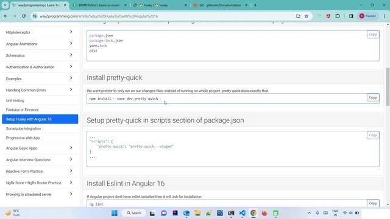This screenshot has height=219, width=390.
Task: Open Sonarqube integration article
Action: [40, 128]
